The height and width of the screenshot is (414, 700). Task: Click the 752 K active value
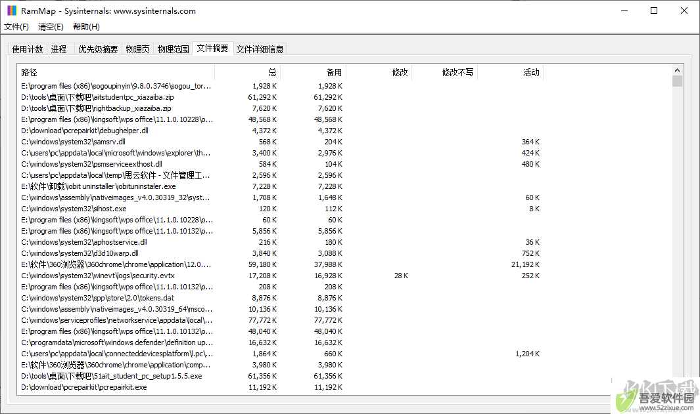(x=530, y=253)
